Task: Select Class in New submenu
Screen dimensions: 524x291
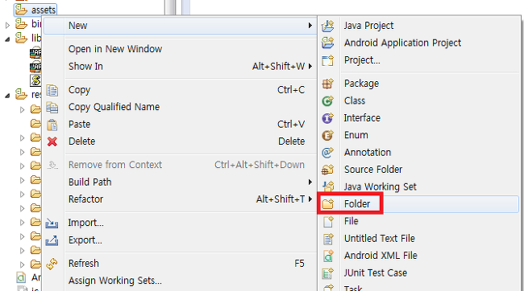Action: coord(355,100)
